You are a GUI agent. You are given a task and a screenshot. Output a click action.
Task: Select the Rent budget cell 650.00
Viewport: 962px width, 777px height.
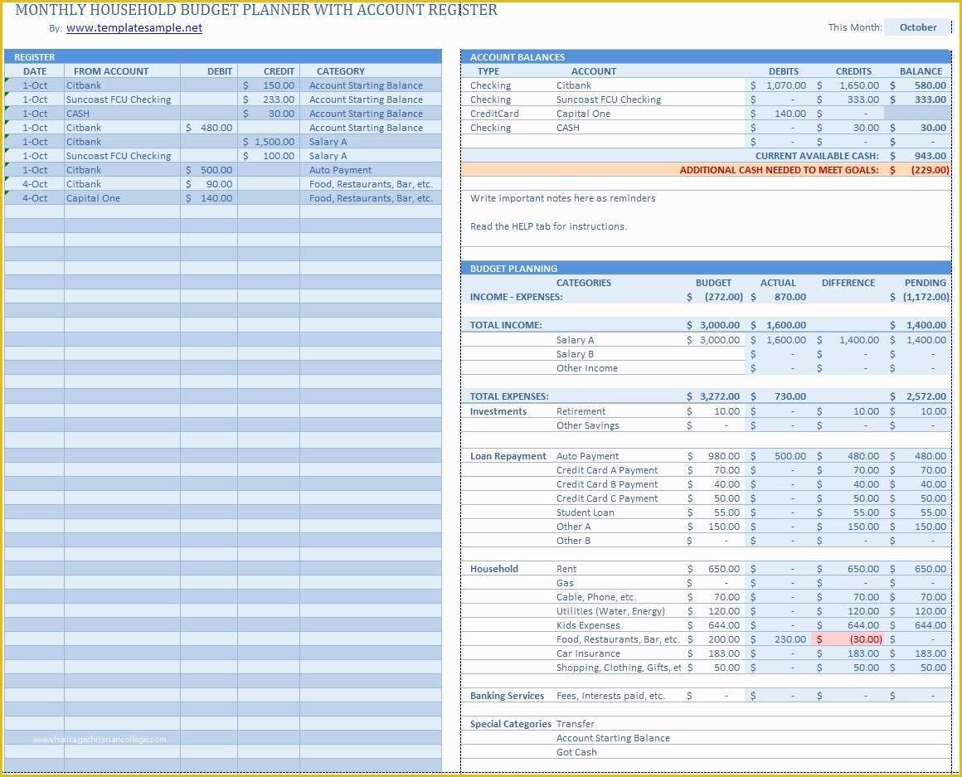click(x=716, y=569)
